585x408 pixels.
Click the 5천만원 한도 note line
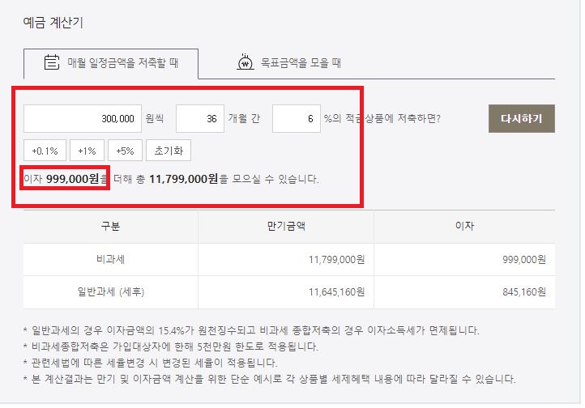[171, 346]
